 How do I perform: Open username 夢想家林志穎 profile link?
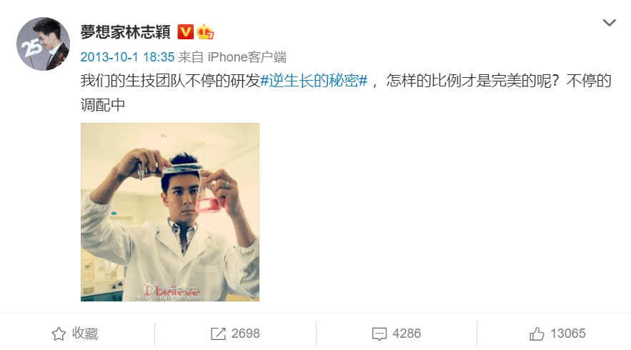[x=126, y=31]
